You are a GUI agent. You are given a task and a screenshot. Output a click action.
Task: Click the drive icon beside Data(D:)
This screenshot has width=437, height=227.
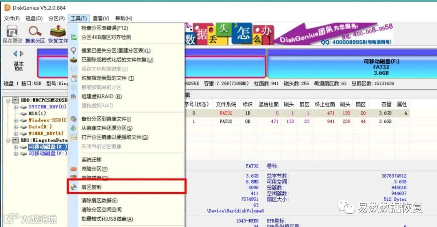23,127
